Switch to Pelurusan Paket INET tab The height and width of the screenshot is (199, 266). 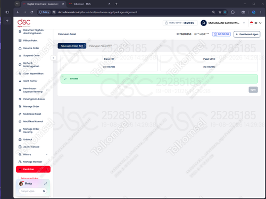click(x=72, y=46)
